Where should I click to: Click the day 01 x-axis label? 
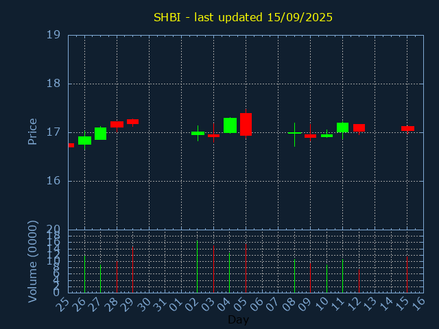[176, 304]
